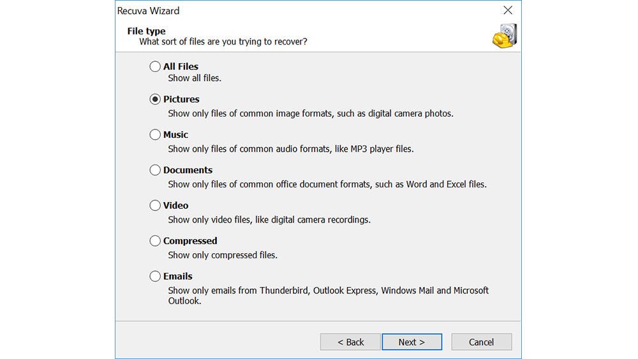Image resolution: width=638 pixels, height=359 pixels.
Task: Click the digital camera photos description text
Action: click(x=311, y=114)
